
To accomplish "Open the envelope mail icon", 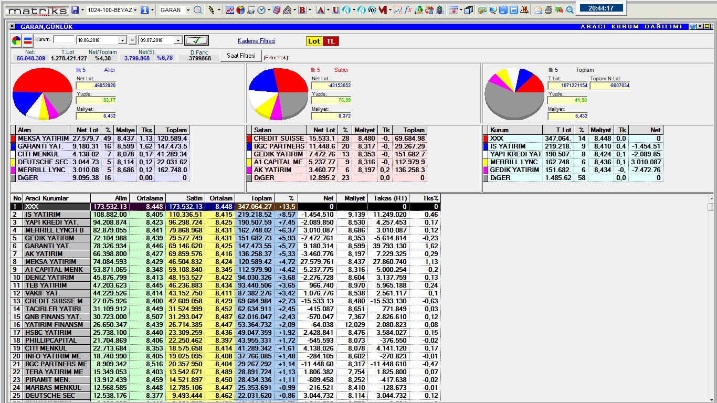I will pyautogui.click(x=538, y=10).
